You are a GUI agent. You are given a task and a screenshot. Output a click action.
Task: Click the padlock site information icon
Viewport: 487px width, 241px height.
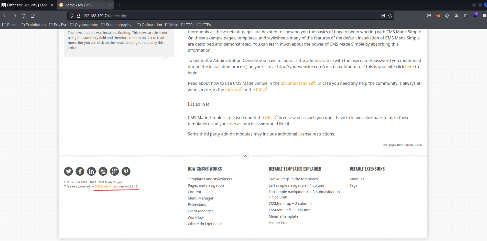tap(79, 16)
